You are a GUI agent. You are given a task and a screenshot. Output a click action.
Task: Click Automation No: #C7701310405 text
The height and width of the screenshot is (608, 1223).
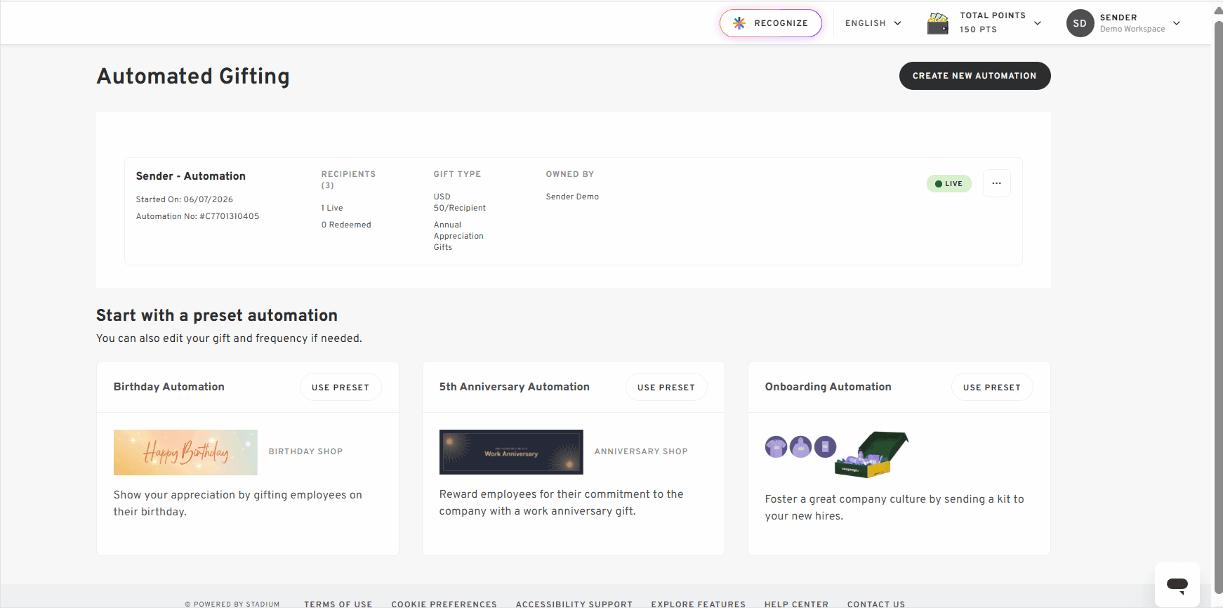point(198,216)
